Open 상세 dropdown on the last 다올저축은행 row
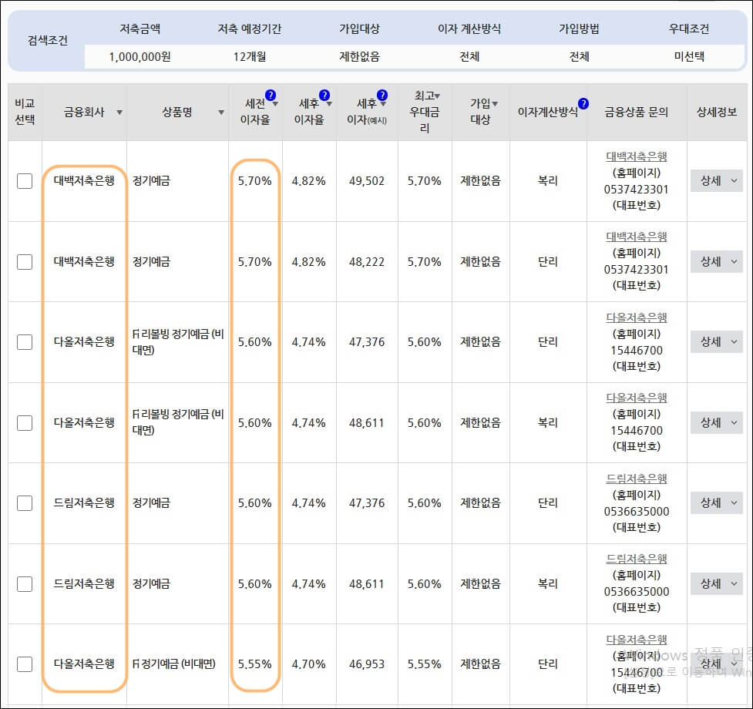 point(716,664)
